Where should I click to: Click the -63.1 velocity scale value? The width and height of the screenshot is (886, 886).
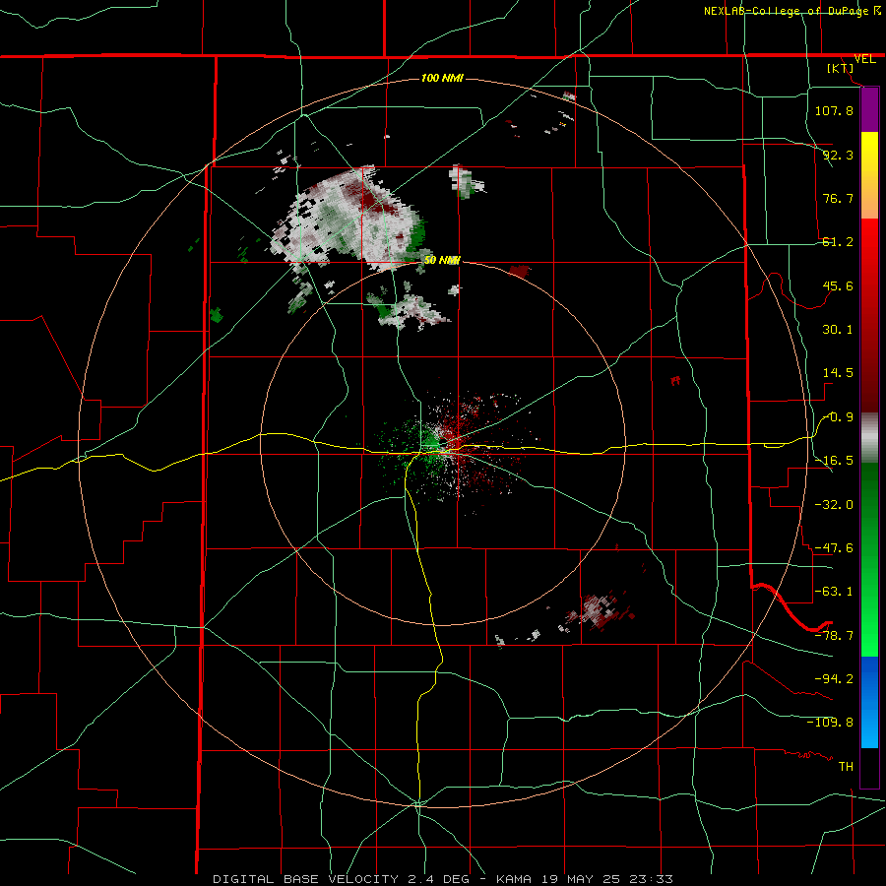(x=834, y=592)
